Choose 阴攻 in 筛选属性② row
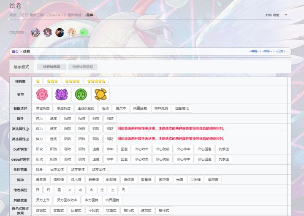The height and width of the screenshot is (216, 304). pyautogui.click(x=96, y=139)
